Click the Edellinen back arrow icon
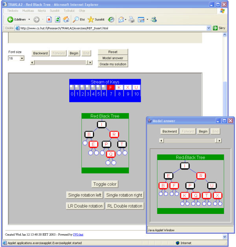 pyautogui.click(x=10, y=20)
